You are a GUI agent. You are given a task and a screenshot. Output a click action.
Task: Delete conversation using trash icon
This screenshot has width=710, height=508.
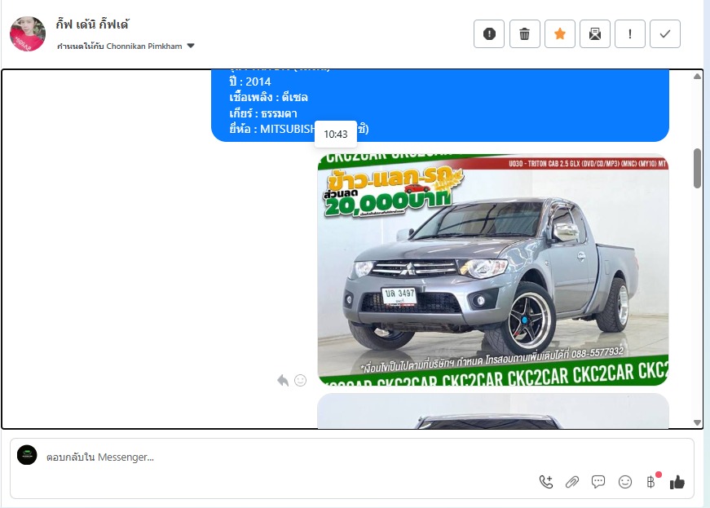click(x=524, y=34)
